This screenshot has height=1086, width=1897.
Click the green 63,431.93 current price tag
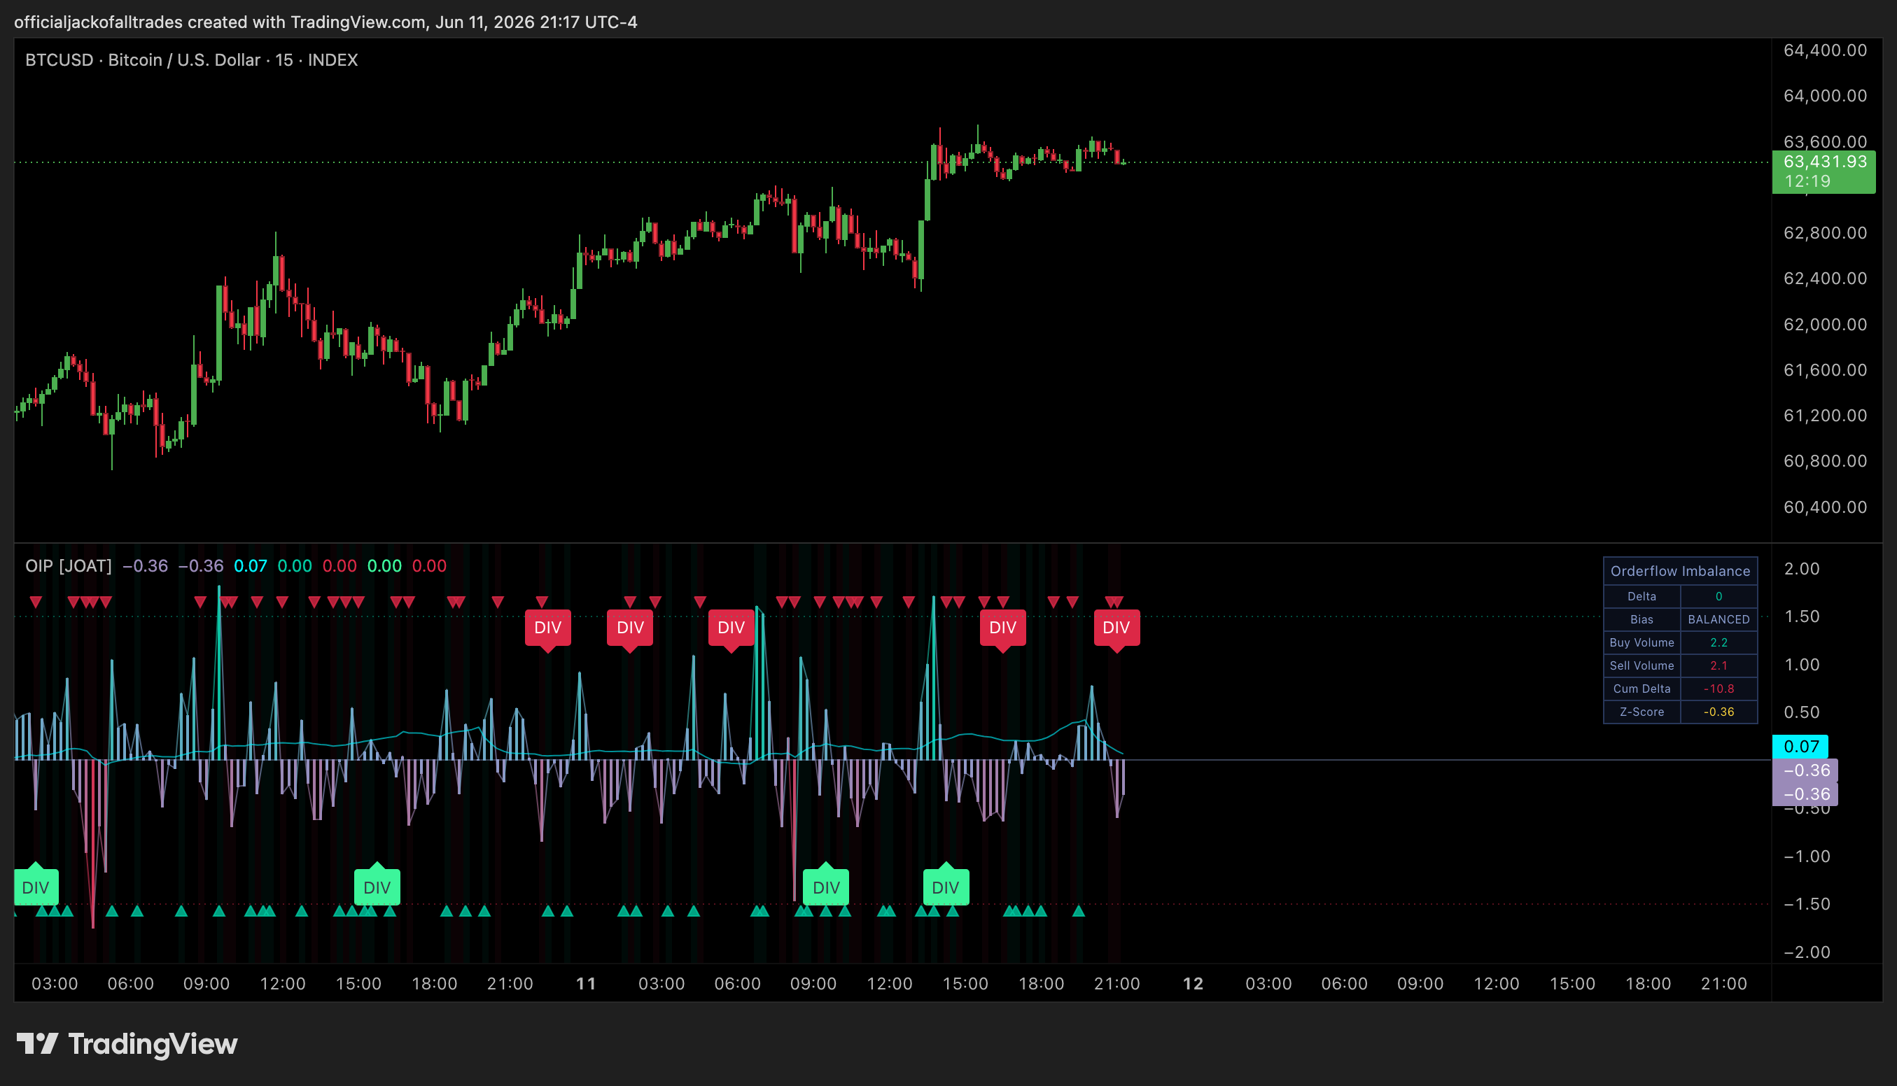pos(1823,171)
